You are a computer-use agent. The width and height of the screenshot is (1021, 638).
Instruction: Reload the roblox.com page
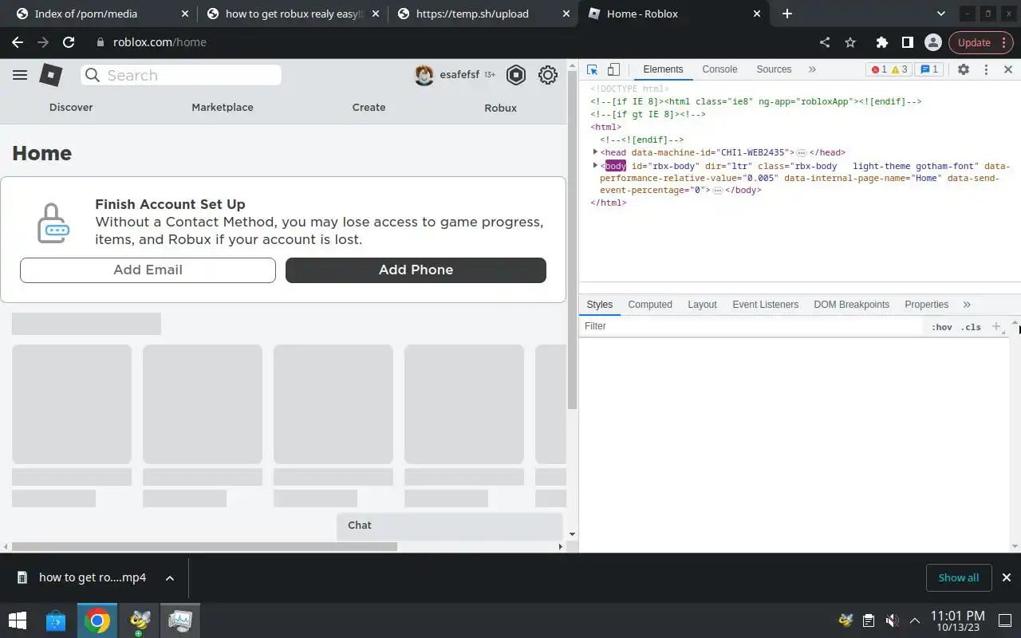pyautogui.click(x=69, y=42)
